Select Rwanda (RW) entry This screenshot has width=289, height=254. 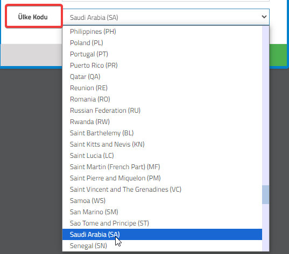[x=162, y=122]
